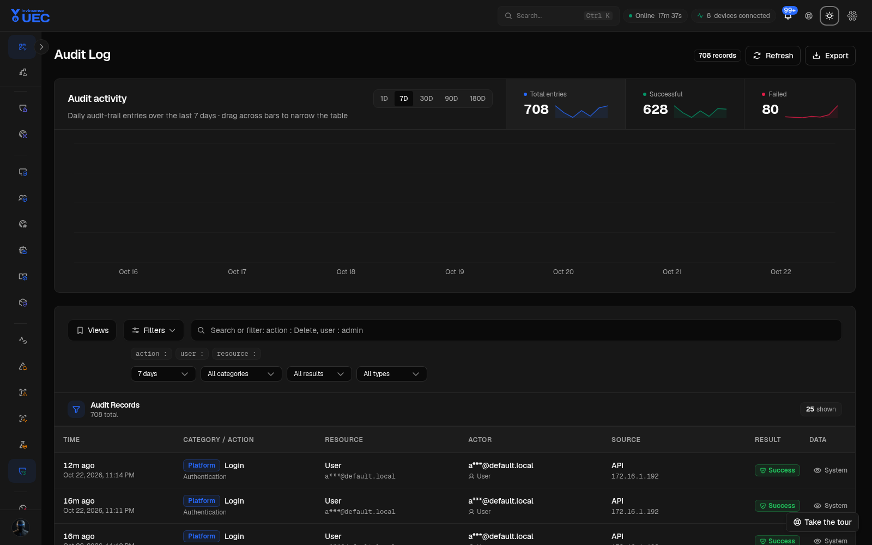Open the All results dropdown

click(319, 374)
